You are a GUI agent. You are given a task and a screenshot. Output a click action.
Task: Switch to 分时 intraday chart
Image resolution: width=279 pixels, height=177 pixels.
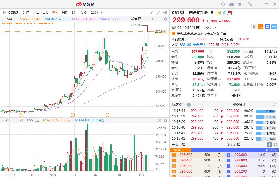[26, 12]
